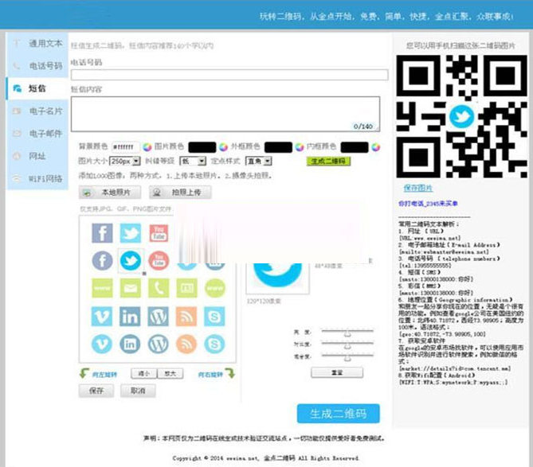Click the black 外框颜色 swatch

(x=278, y=147)
